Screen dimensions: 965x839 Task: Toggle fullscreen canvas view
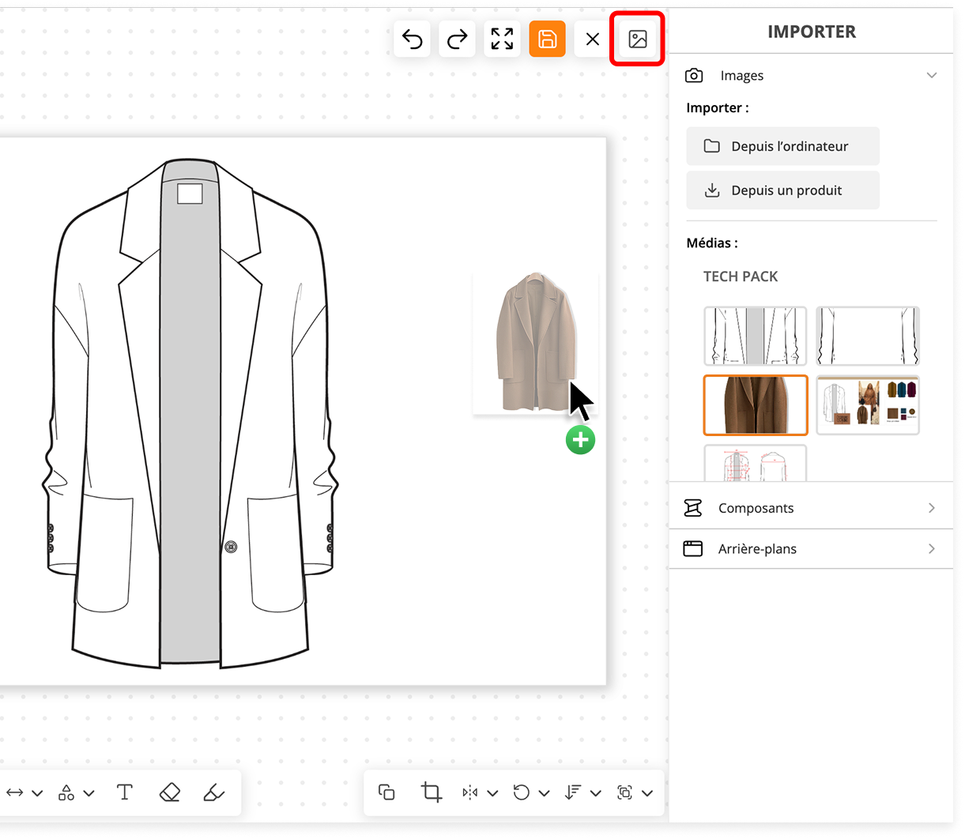tap(502, 40)
